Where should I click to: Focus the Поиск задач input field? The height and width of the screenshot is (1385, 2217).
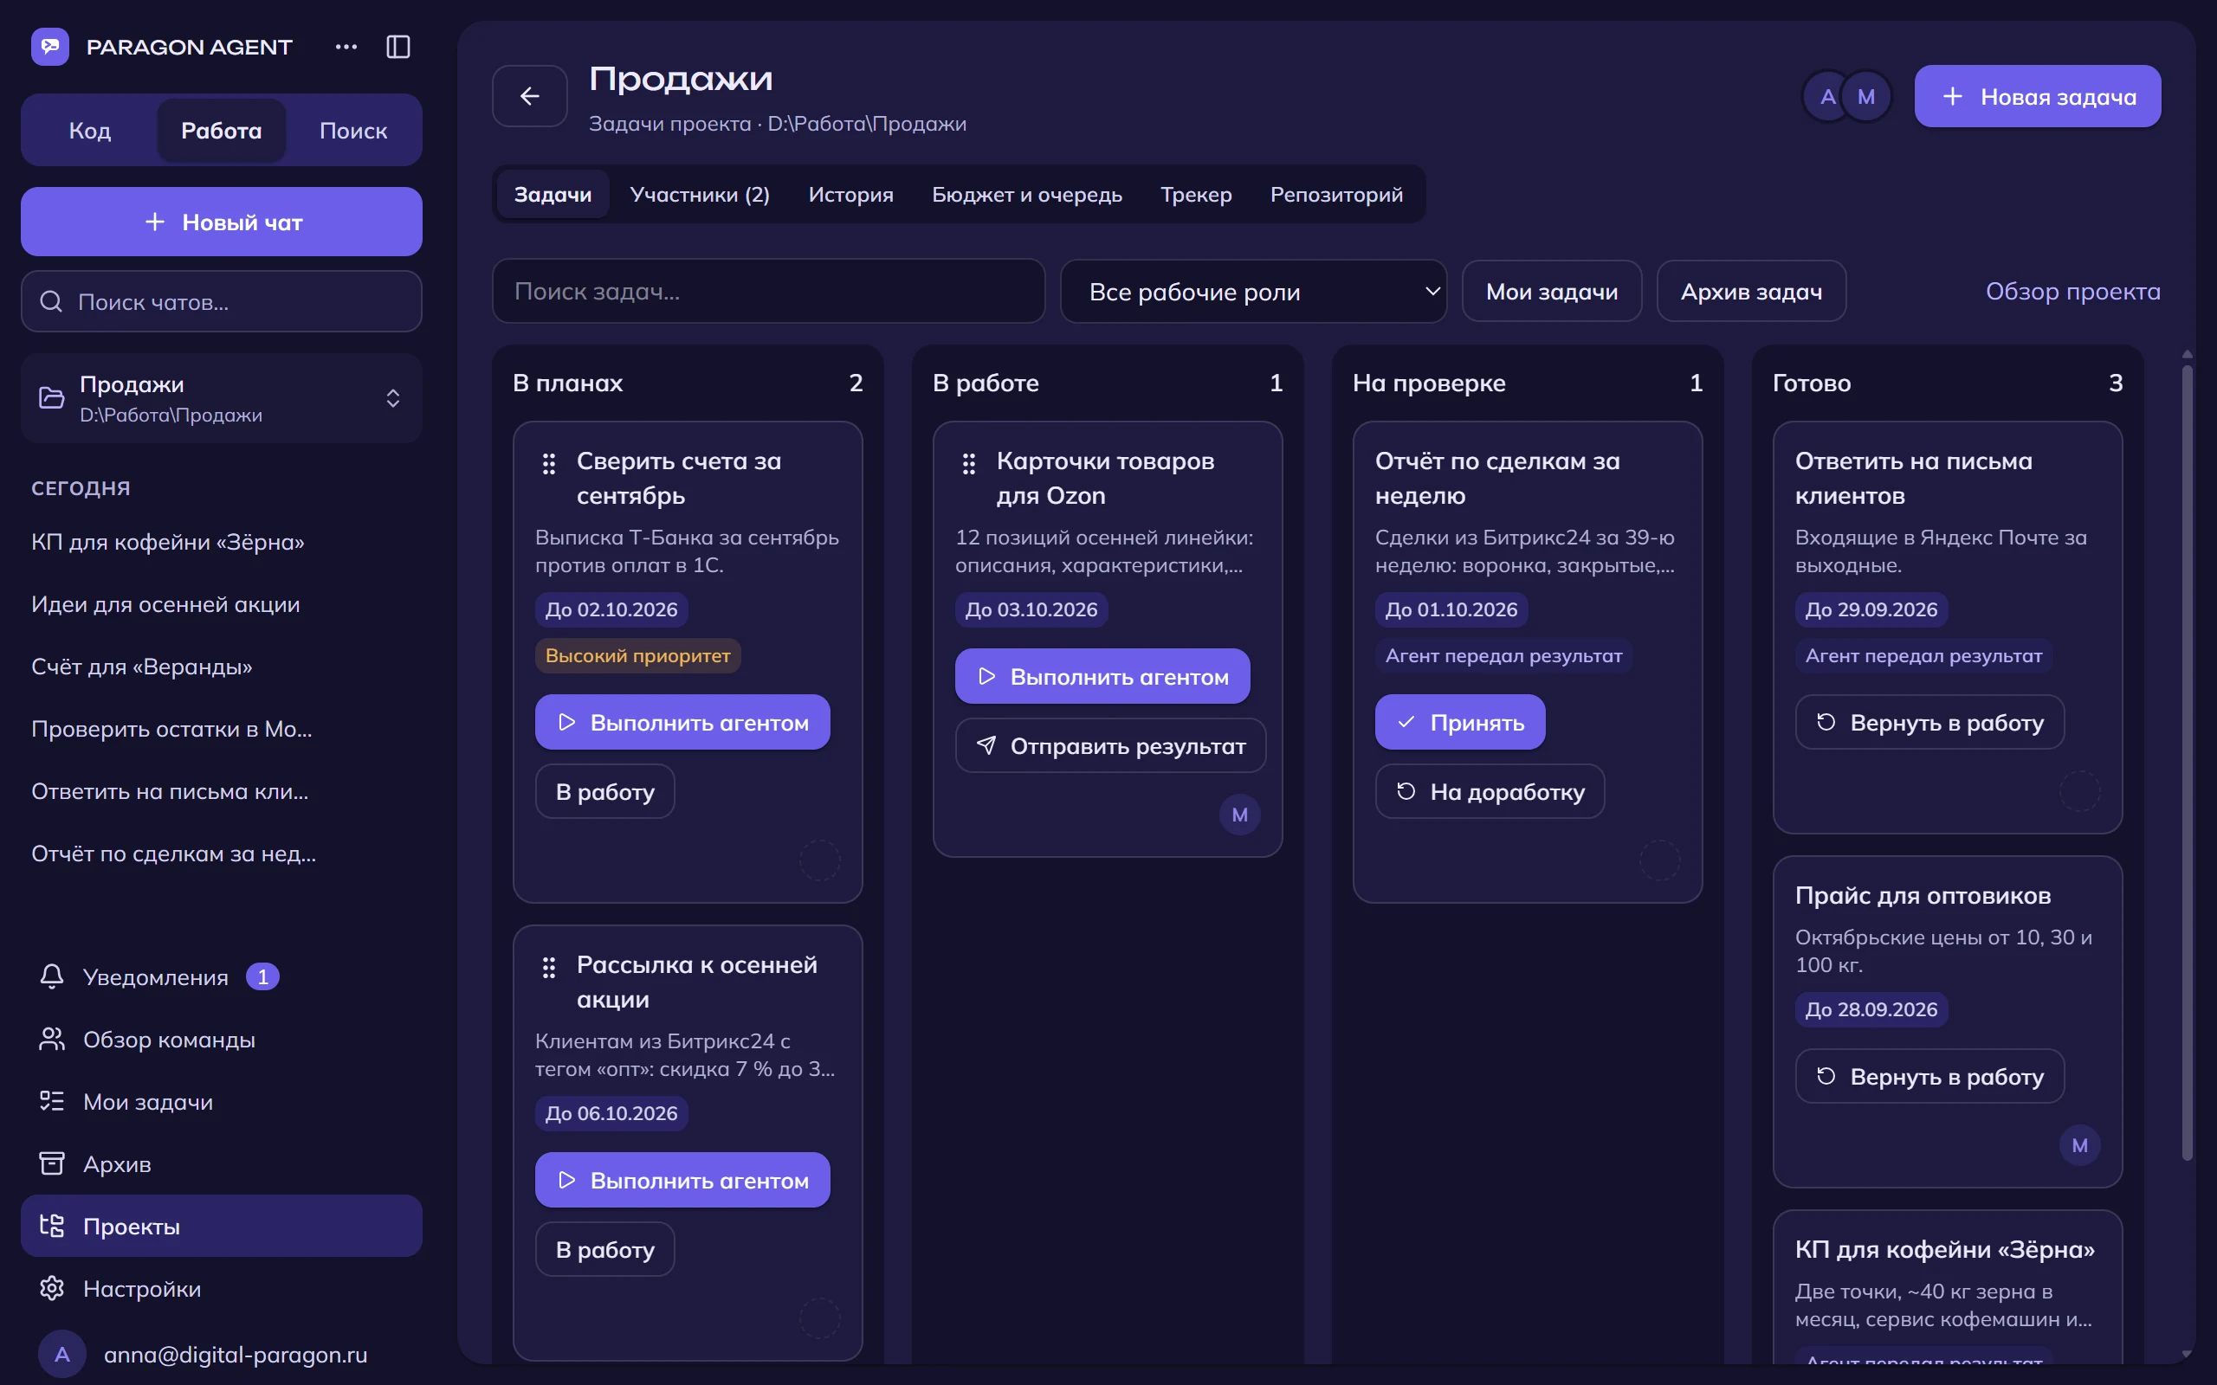point(769,292)
